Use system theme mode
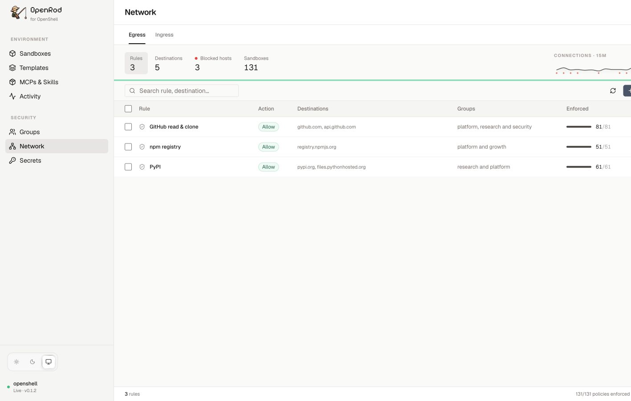Screen dimensions: 631x401 pyautogui.click(x=49, y=362)
